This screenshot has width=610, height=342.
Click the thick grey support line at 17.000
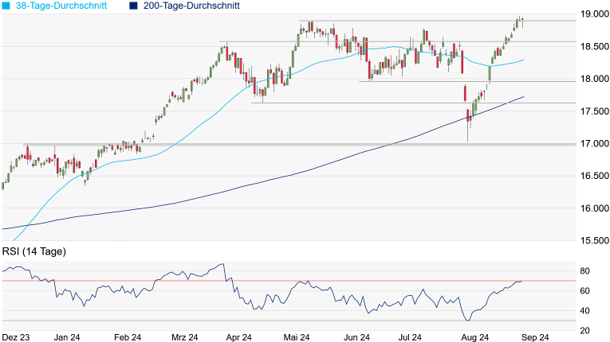point(239,144)
